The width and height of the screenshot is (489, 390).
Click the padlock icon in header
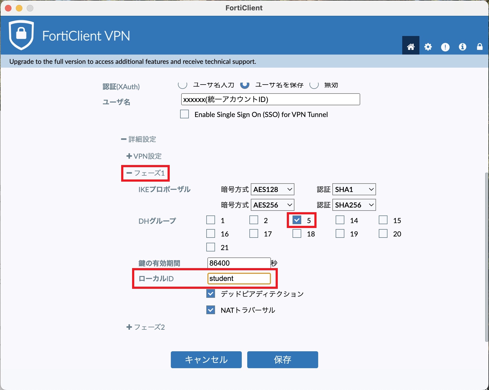coord(479,47)
